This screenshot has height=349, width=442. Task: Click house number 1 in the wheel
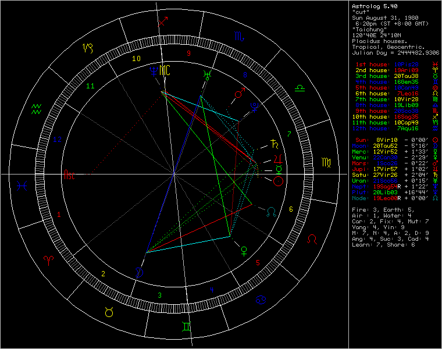click(59, 215)
